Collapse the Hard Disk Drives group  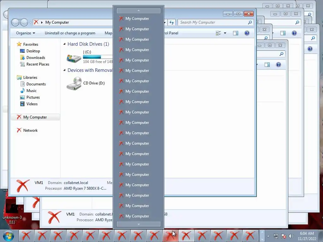pos(64,44)
